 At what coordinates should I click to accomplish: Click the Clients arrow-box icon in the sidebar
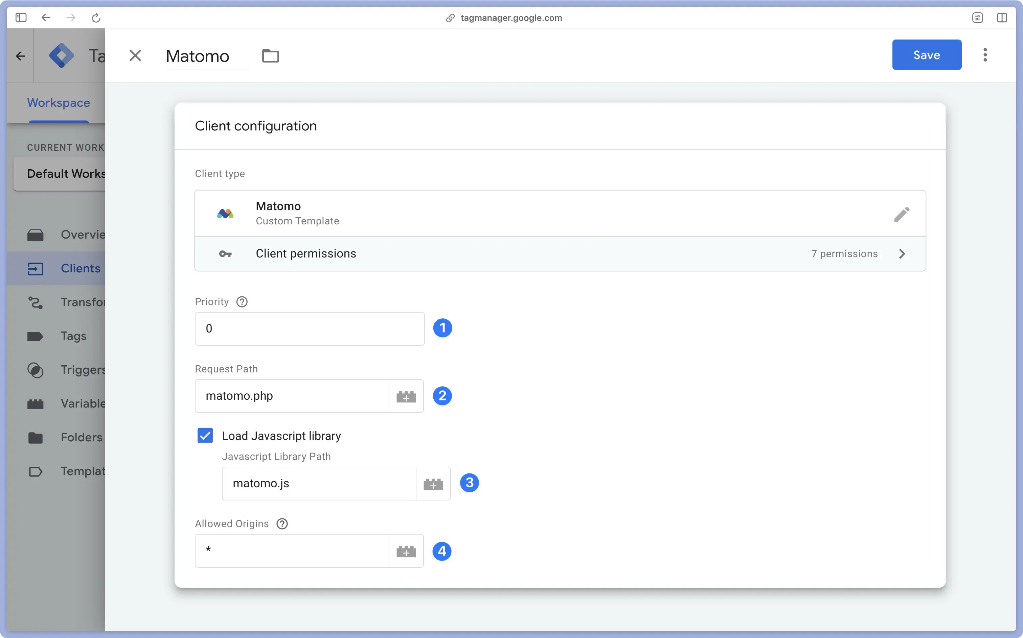(36, 269)
